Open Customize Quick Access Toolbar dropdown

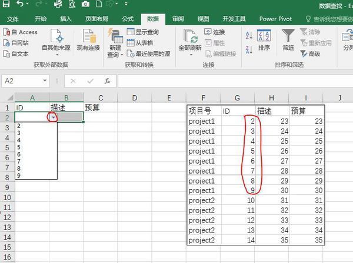(126, 4)
